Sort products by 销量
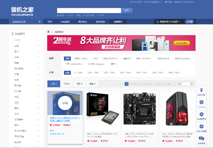The width and height of the screenshot is (213, 148). point(92,84)
